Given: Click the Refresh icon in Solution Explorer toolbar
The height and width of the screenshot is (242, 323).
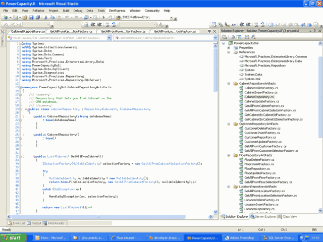Looking at the screenshot, I should [239, 37].
